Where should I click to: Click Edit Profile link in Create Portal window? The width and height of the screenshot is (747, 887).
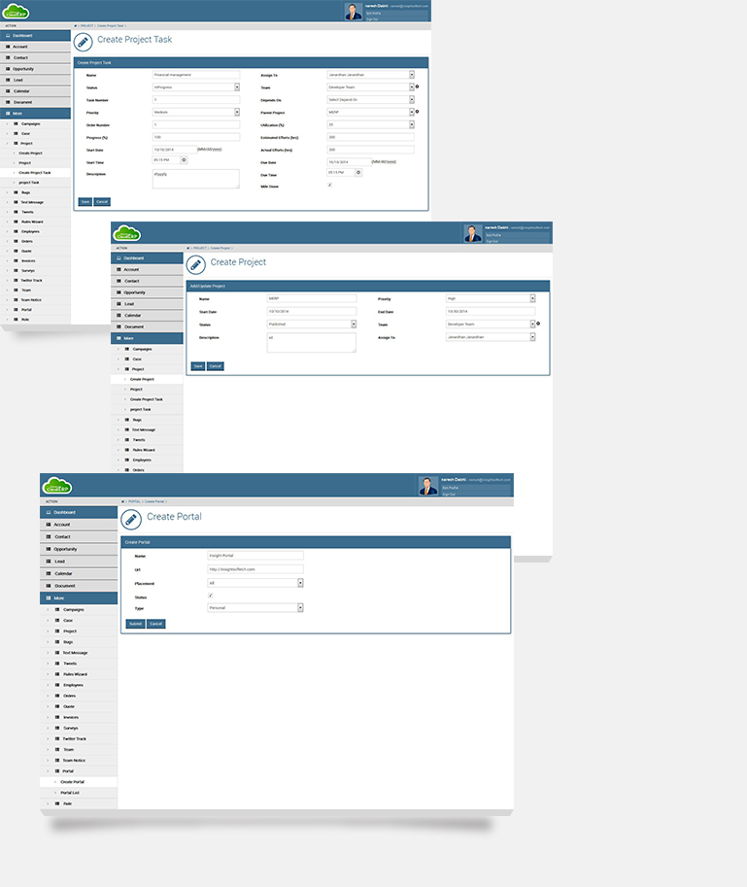point(451,488)
